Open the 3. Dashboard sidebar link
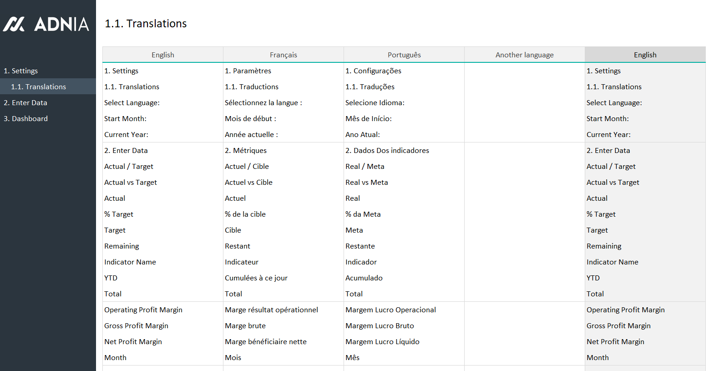 25,119
